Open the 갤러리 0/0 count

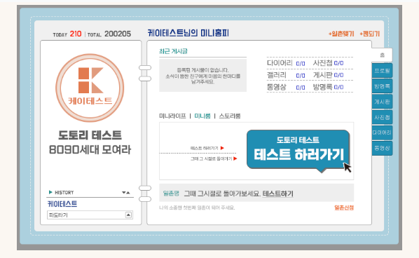[301, 76]
